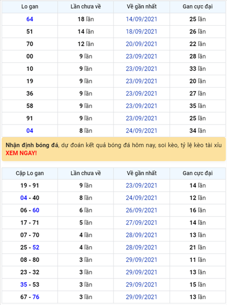
Task: Open the date link 27/09/2021
Action: (x=141, y=223)
